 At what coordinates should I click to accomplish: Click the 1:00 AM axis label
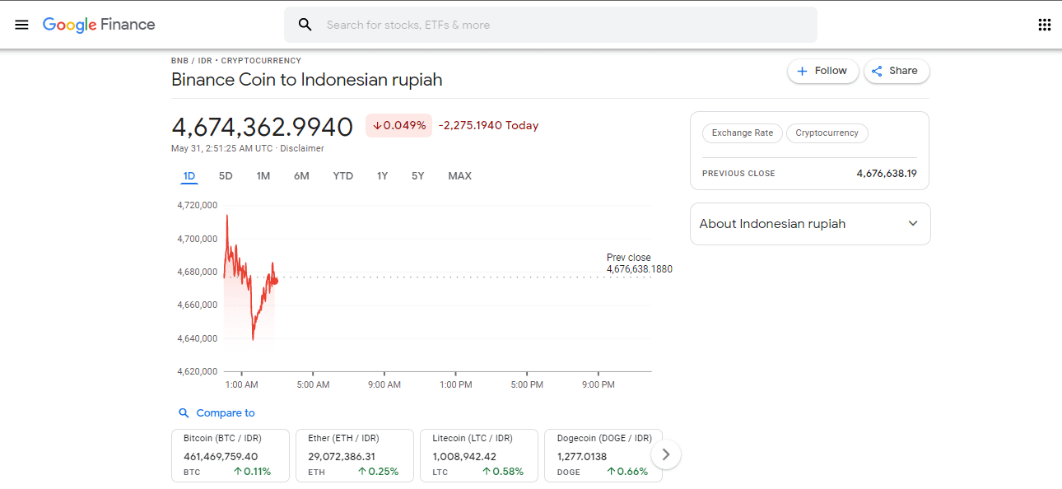(242, 384)
